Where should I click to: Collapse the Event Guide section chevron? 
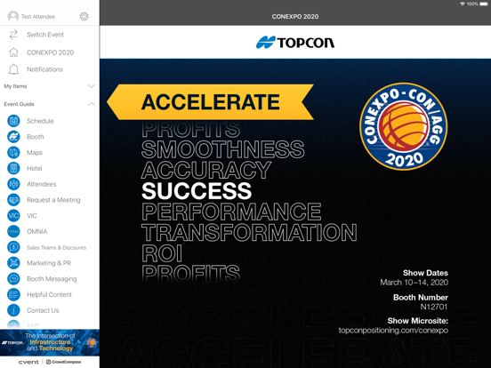point(92,104)
